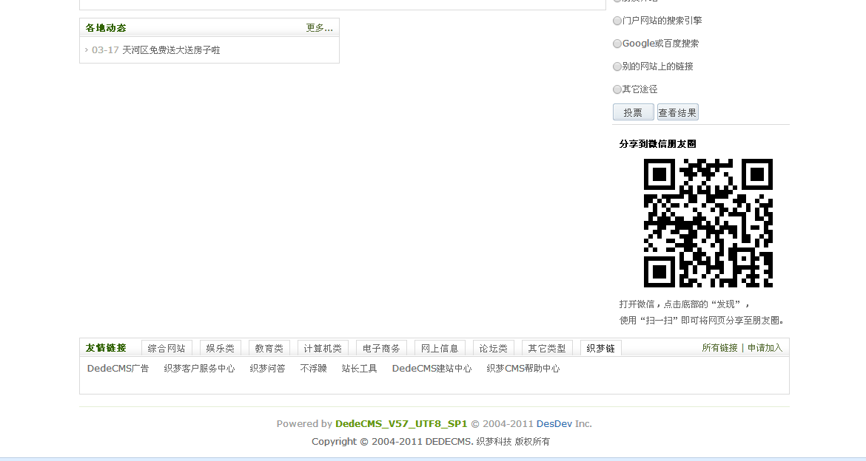Click the 分享到微信朋友圈 heading
866x461 pixels.
[x=657, y=144]
